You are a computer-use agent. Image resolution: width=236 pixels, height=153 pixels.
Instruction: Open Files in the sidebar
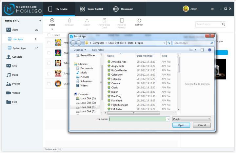point(11,102)
